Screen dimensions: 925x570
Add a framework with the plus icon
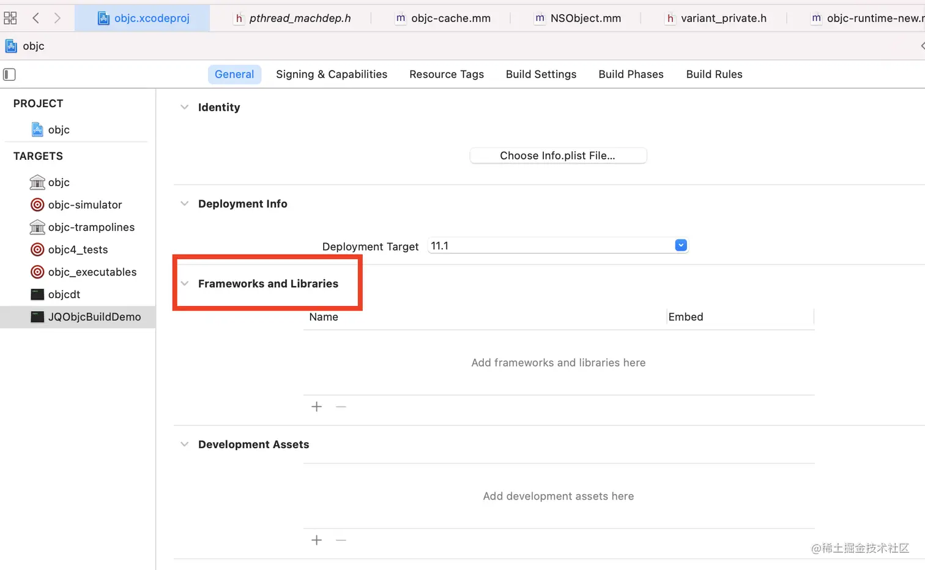[317, 407]
